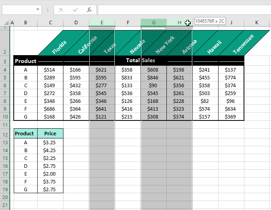The height and width of the screenshot is (210, 271).
Task: Select row 11 header
Action: pos(5,125)
